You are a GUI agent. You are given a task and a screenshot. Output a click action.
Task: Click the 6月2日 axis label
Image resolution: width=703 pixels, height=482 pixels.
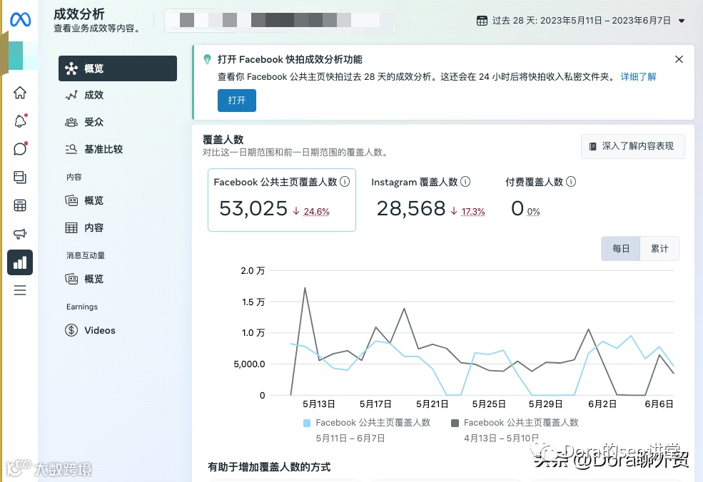click(x=602, y=404)
